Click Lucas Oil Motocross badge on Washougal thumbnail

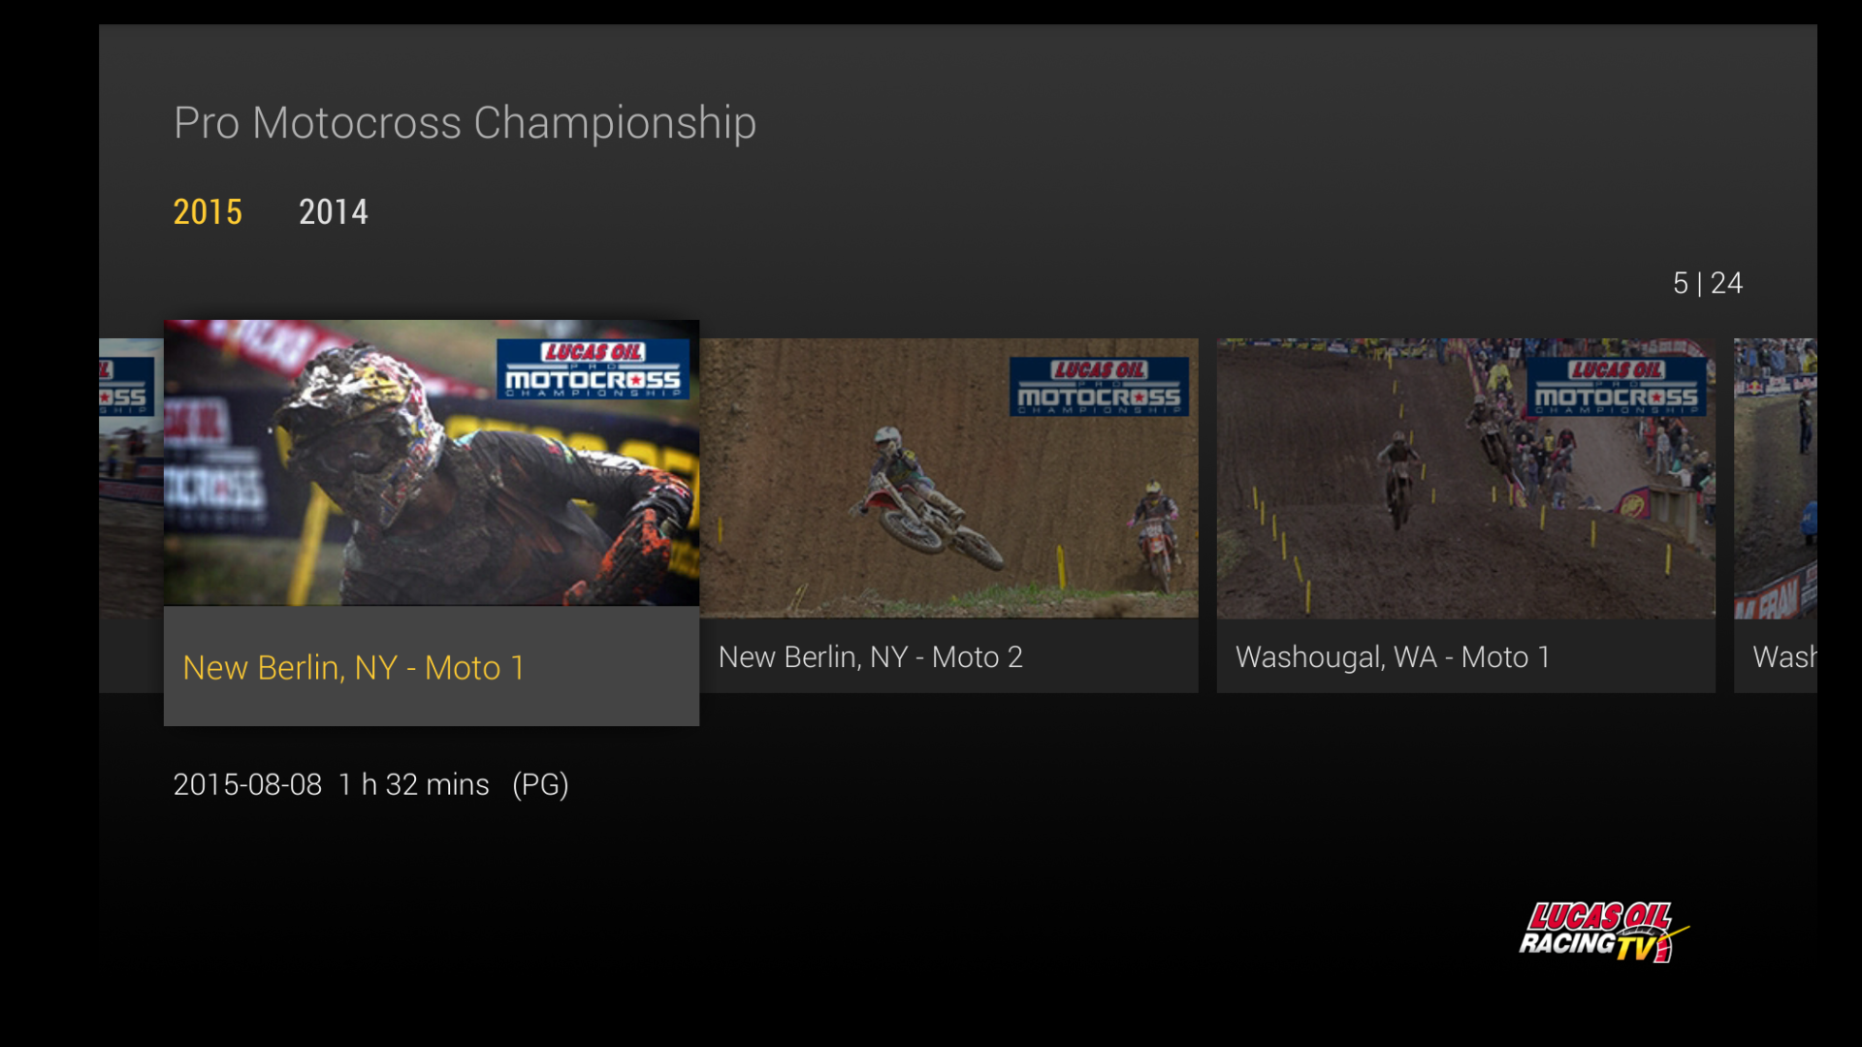(x=1617, y=386)
